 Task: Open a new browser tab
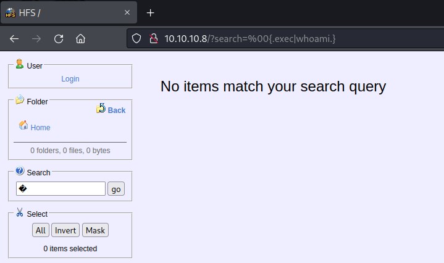click(150, 12)
